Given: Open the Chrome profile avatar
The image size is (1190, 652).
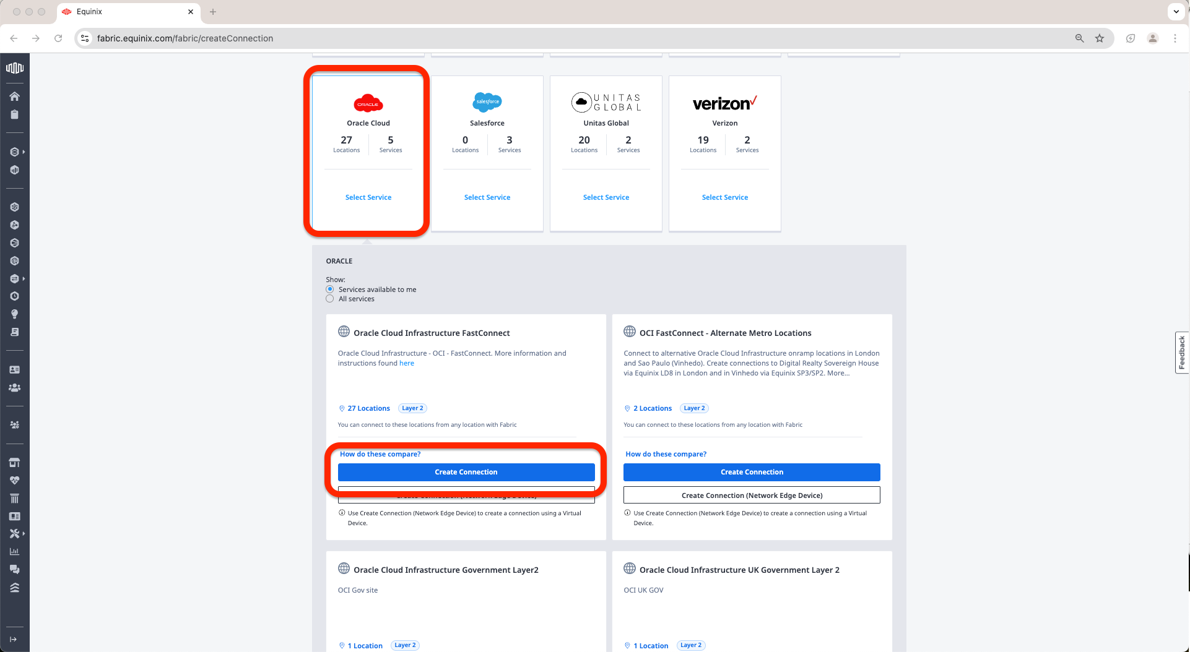Looking at the screenshot, I should [x=1153, y=38].
